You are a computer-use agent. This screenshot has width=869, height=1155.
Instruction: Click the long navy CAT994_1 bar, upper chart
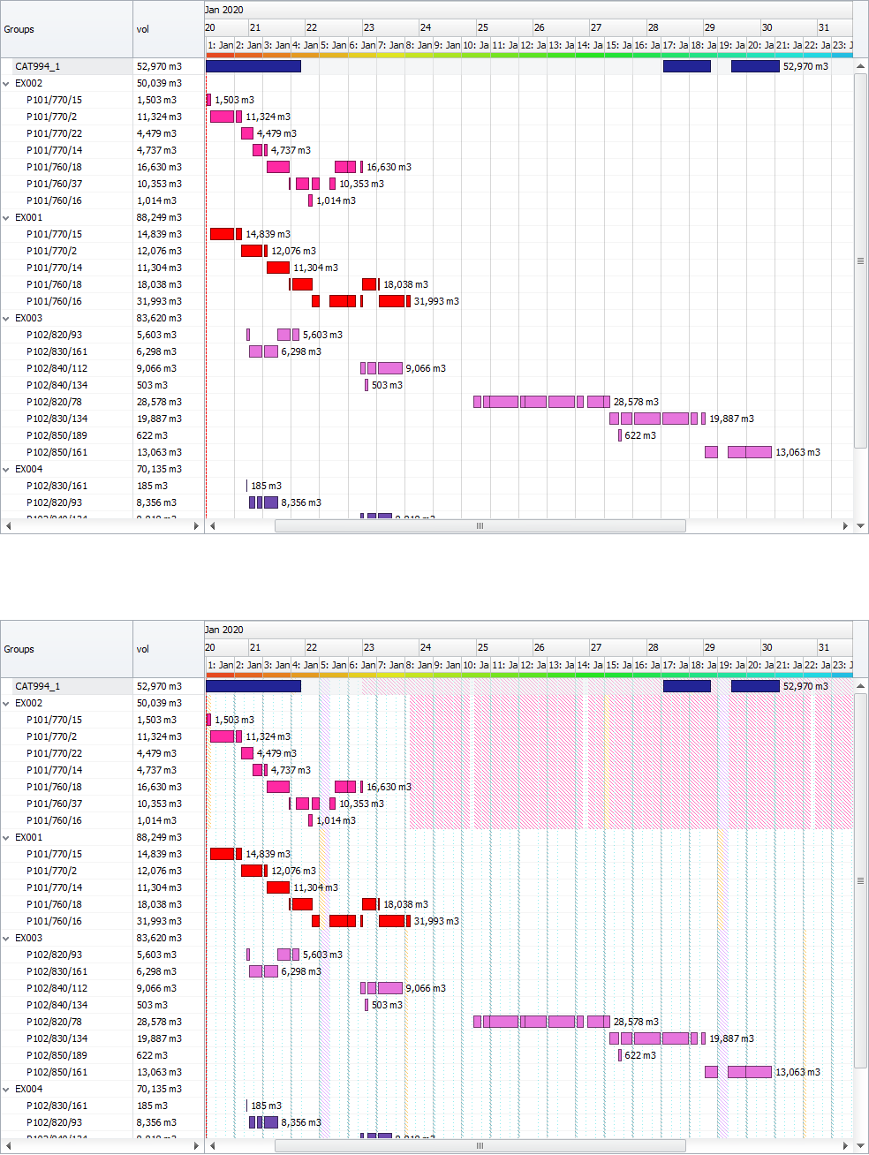pyautogui.click(x=253, y=66)
